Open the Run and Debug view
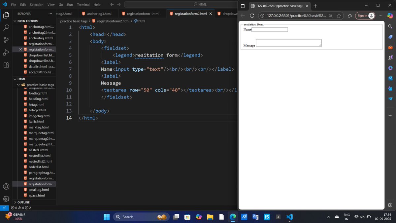Screen dimensions: 396x223 6,53
